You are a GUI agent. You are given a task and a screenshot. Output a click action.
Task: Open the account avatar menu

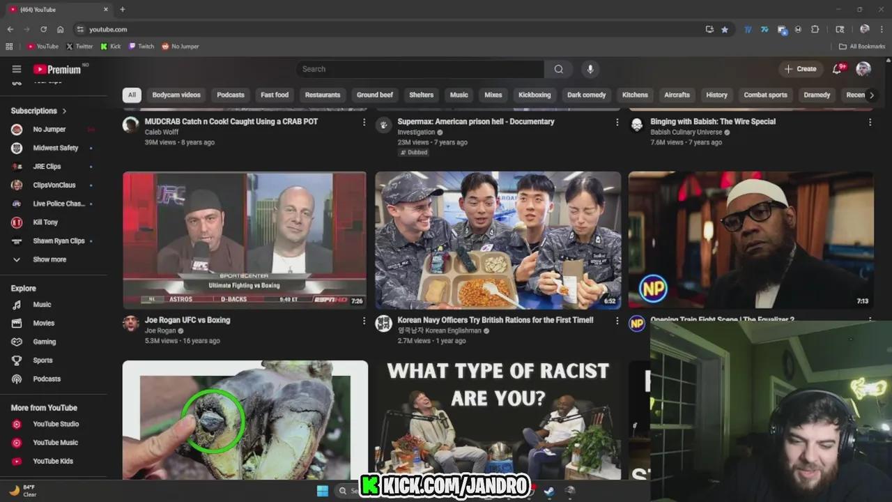pos(863,68)
